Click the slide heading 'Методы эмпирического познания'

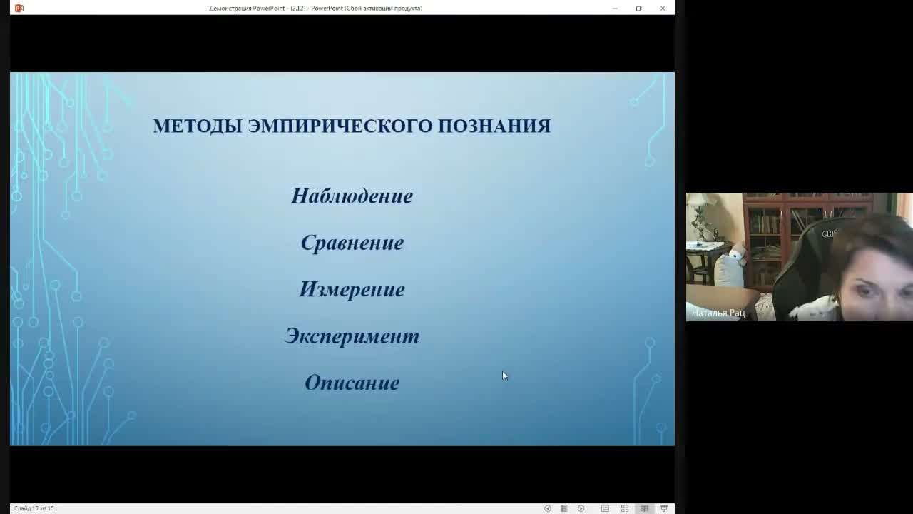point(352,126)
